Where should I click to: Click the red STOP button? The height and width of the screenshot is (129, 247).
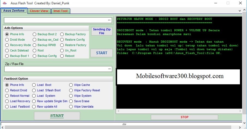point(184,117)
